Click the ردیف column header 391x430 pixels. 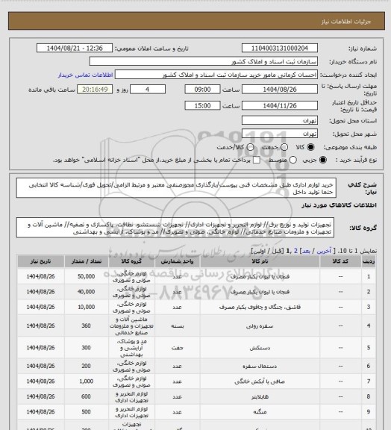[369, 261]
